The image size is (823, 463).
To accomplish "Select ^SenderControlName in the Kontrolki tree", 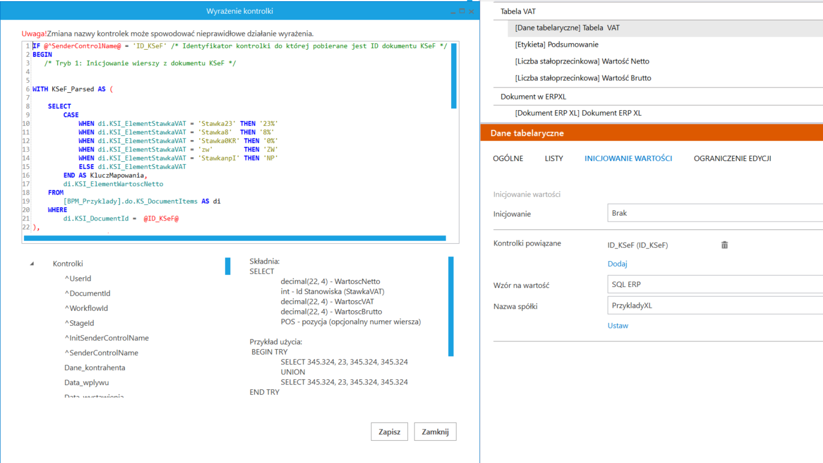I will click(101, 353).
